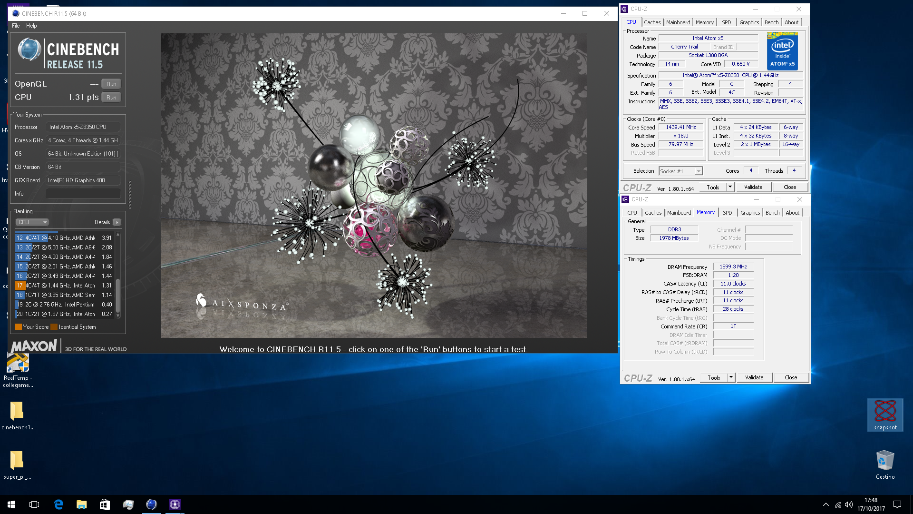Select ranking row 17 Intel Atom 1.31
913x514 pixels.
(x=64, y=286)
